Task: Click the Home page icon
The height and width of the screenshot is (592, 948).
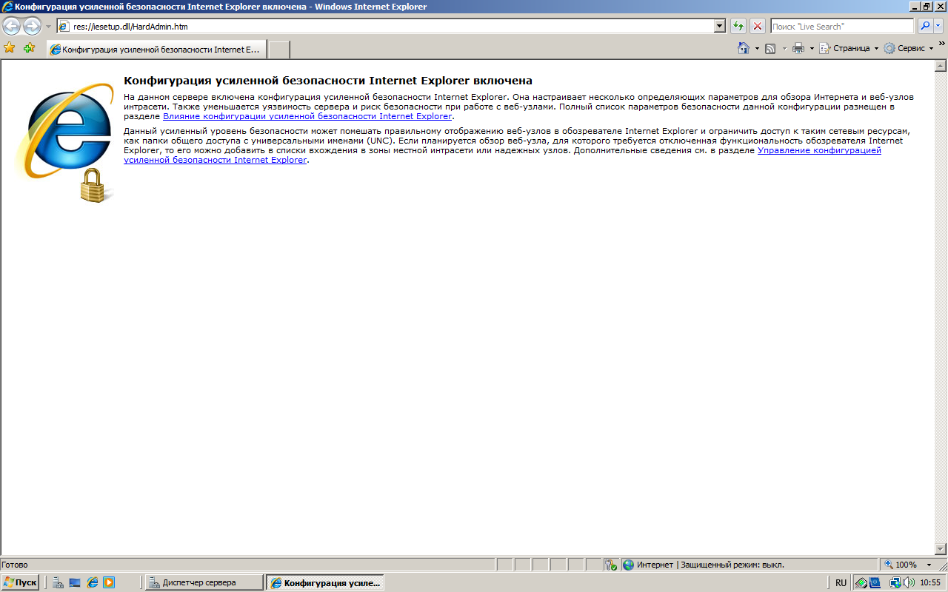Action: pyautogui.click(x=744, y=48)
